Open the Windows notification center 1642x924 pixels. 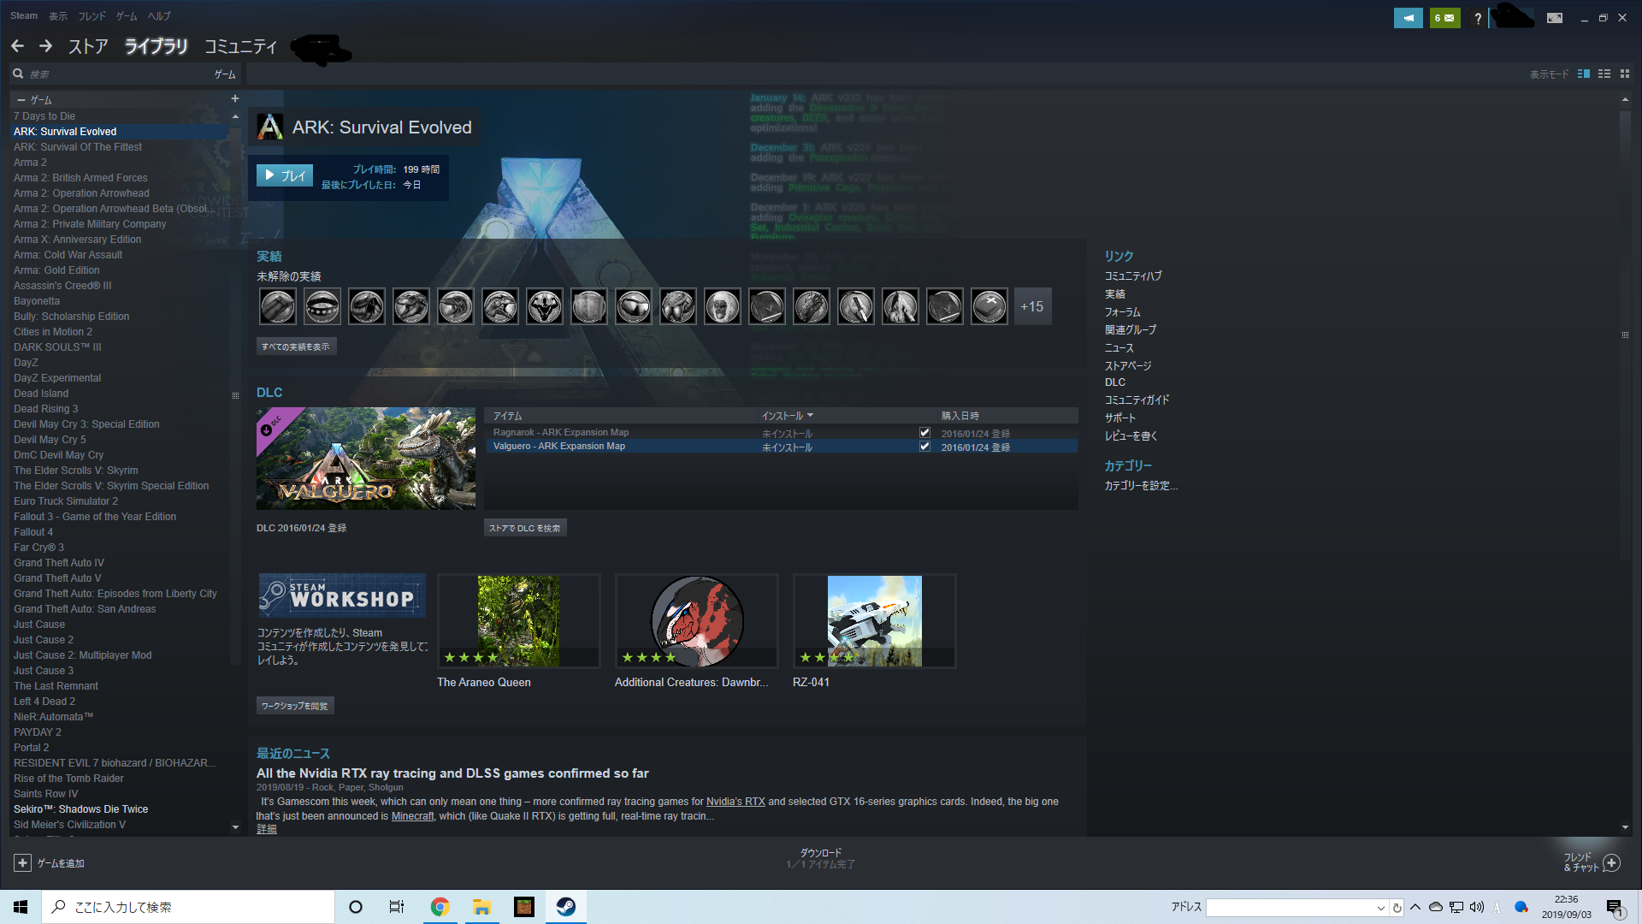tap(1615, 908)
